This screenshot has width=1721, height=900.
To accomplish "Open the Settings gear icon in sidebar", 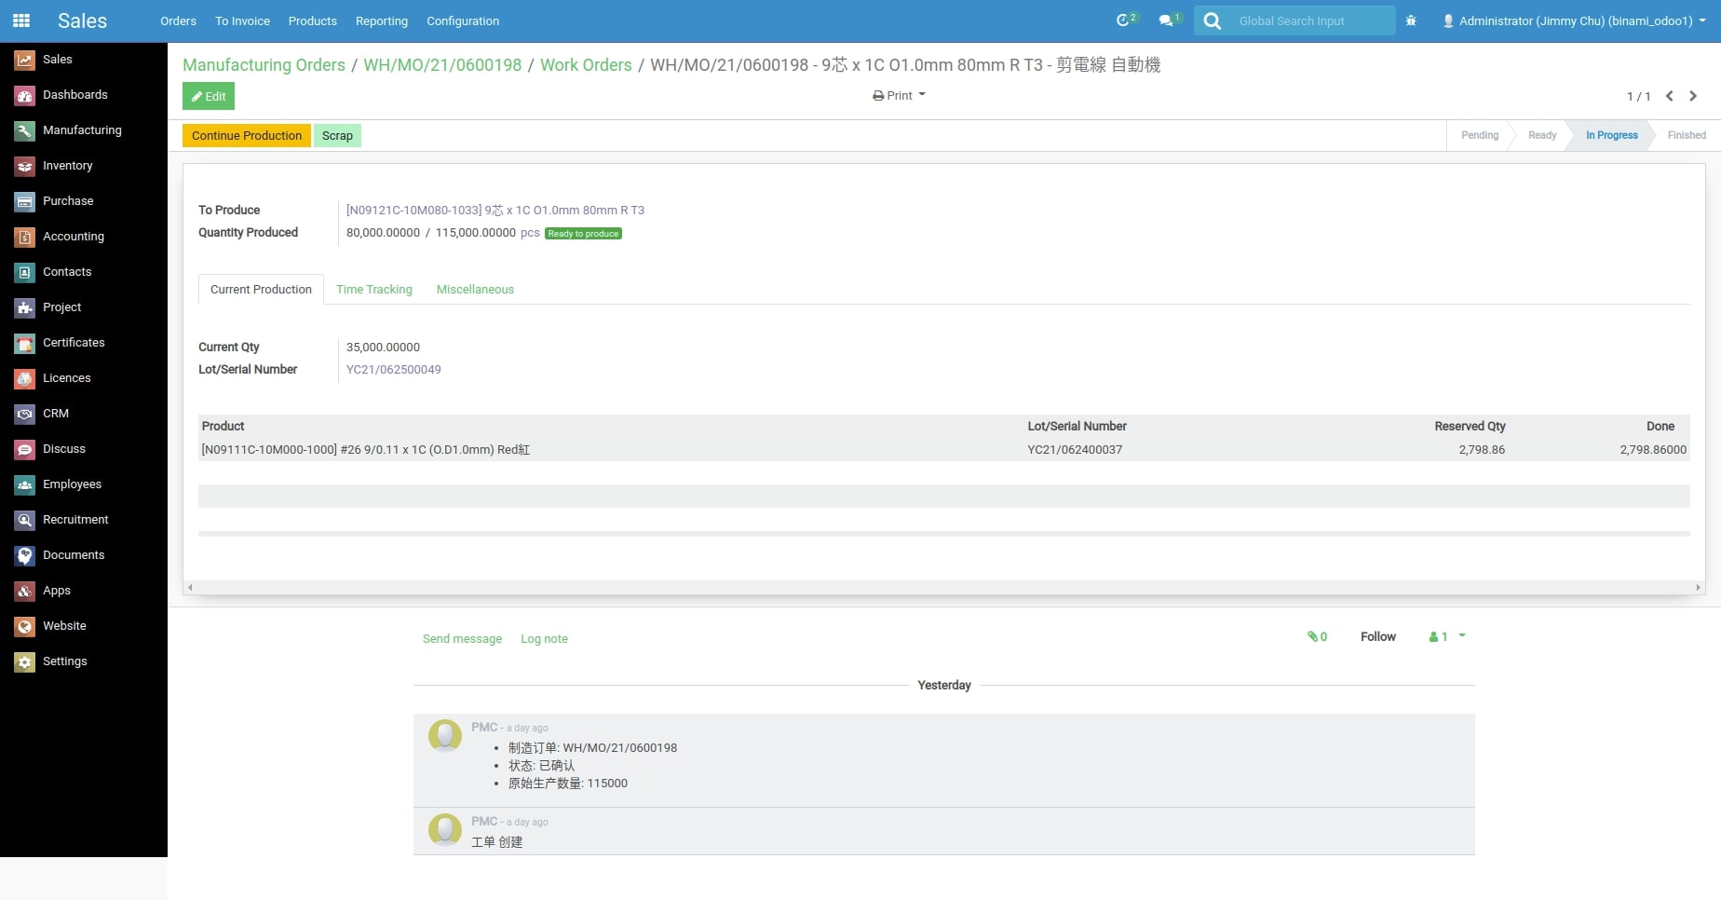I will click(25, 661).
